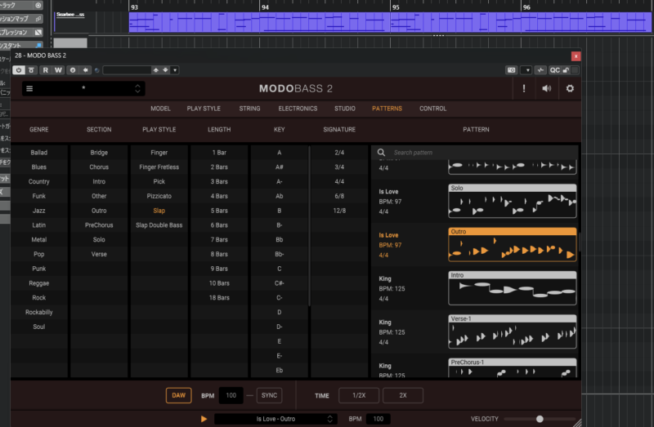The width and height of the screenshot is (654, 427).
Task: Select key Bb
Action: 279,239
